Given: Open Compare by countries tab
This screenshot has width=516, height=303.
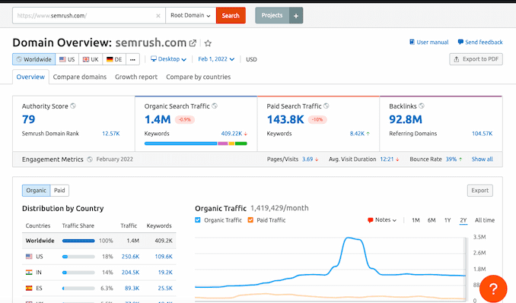Looking at the screenshot, I should [199, 77].
